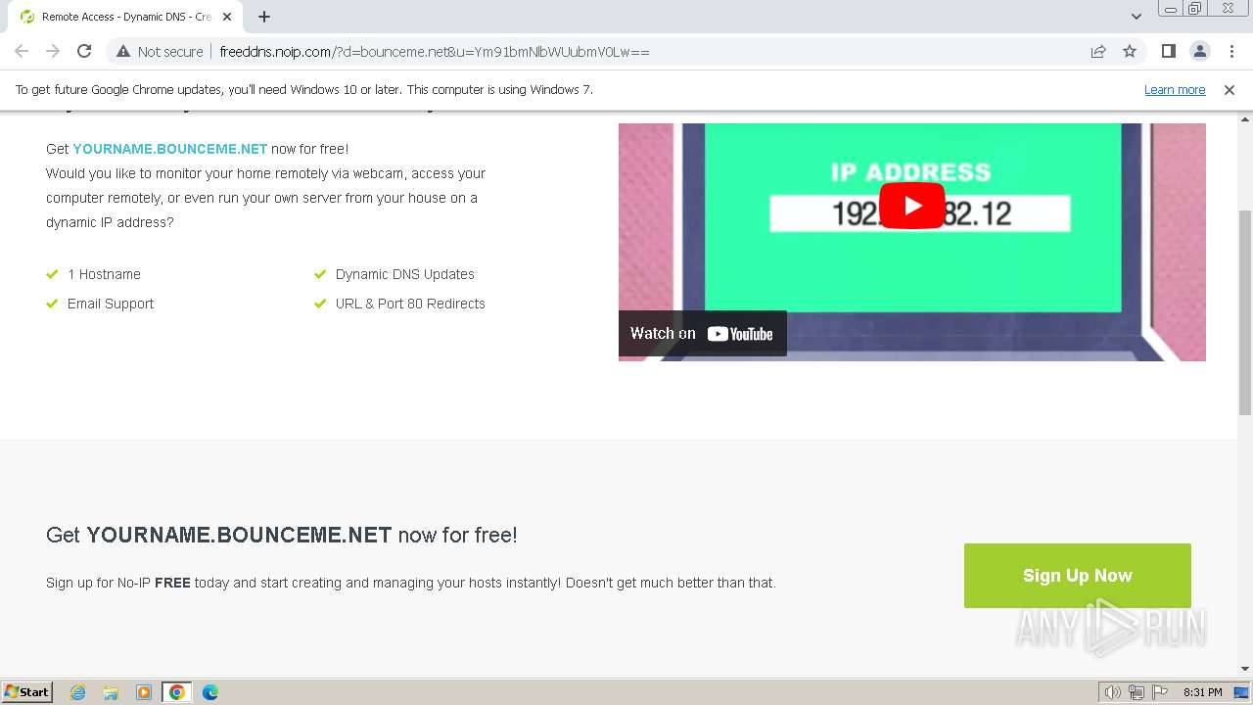
Task: Open a new browser tab
Action: 264,17
